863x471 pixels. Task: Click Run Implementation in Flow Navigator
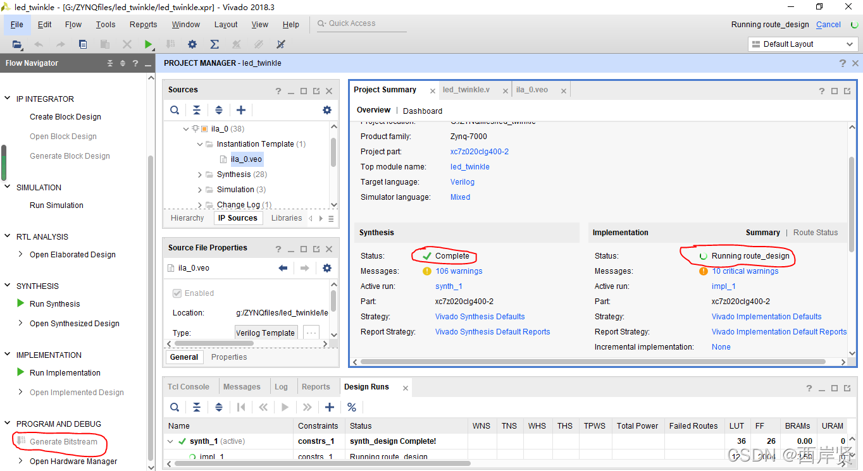(65, 372)
